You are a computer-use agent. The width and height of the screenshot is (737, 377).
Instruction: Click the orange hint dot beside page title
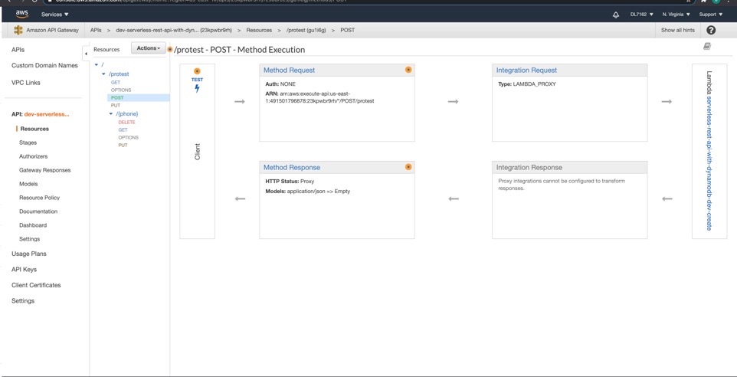tap(170, 49)
